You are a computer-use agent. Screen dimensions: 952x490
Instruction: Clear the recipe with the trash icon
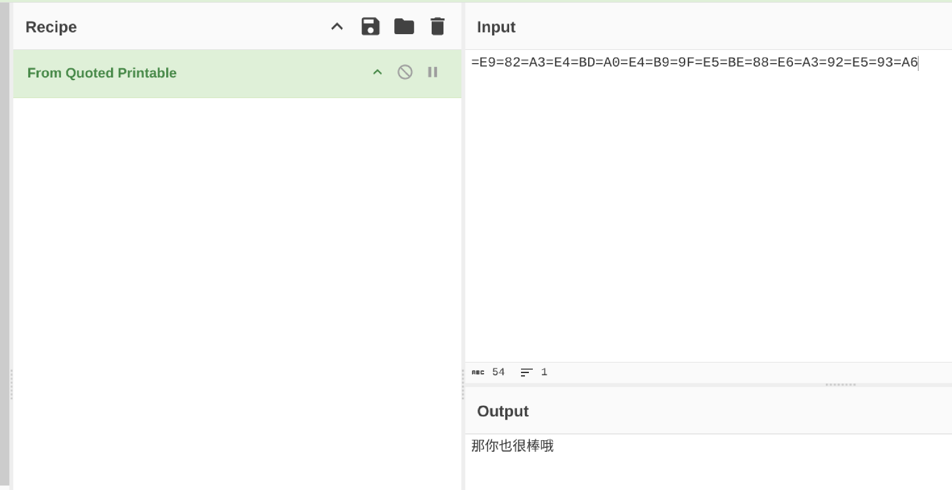point(438,27)
